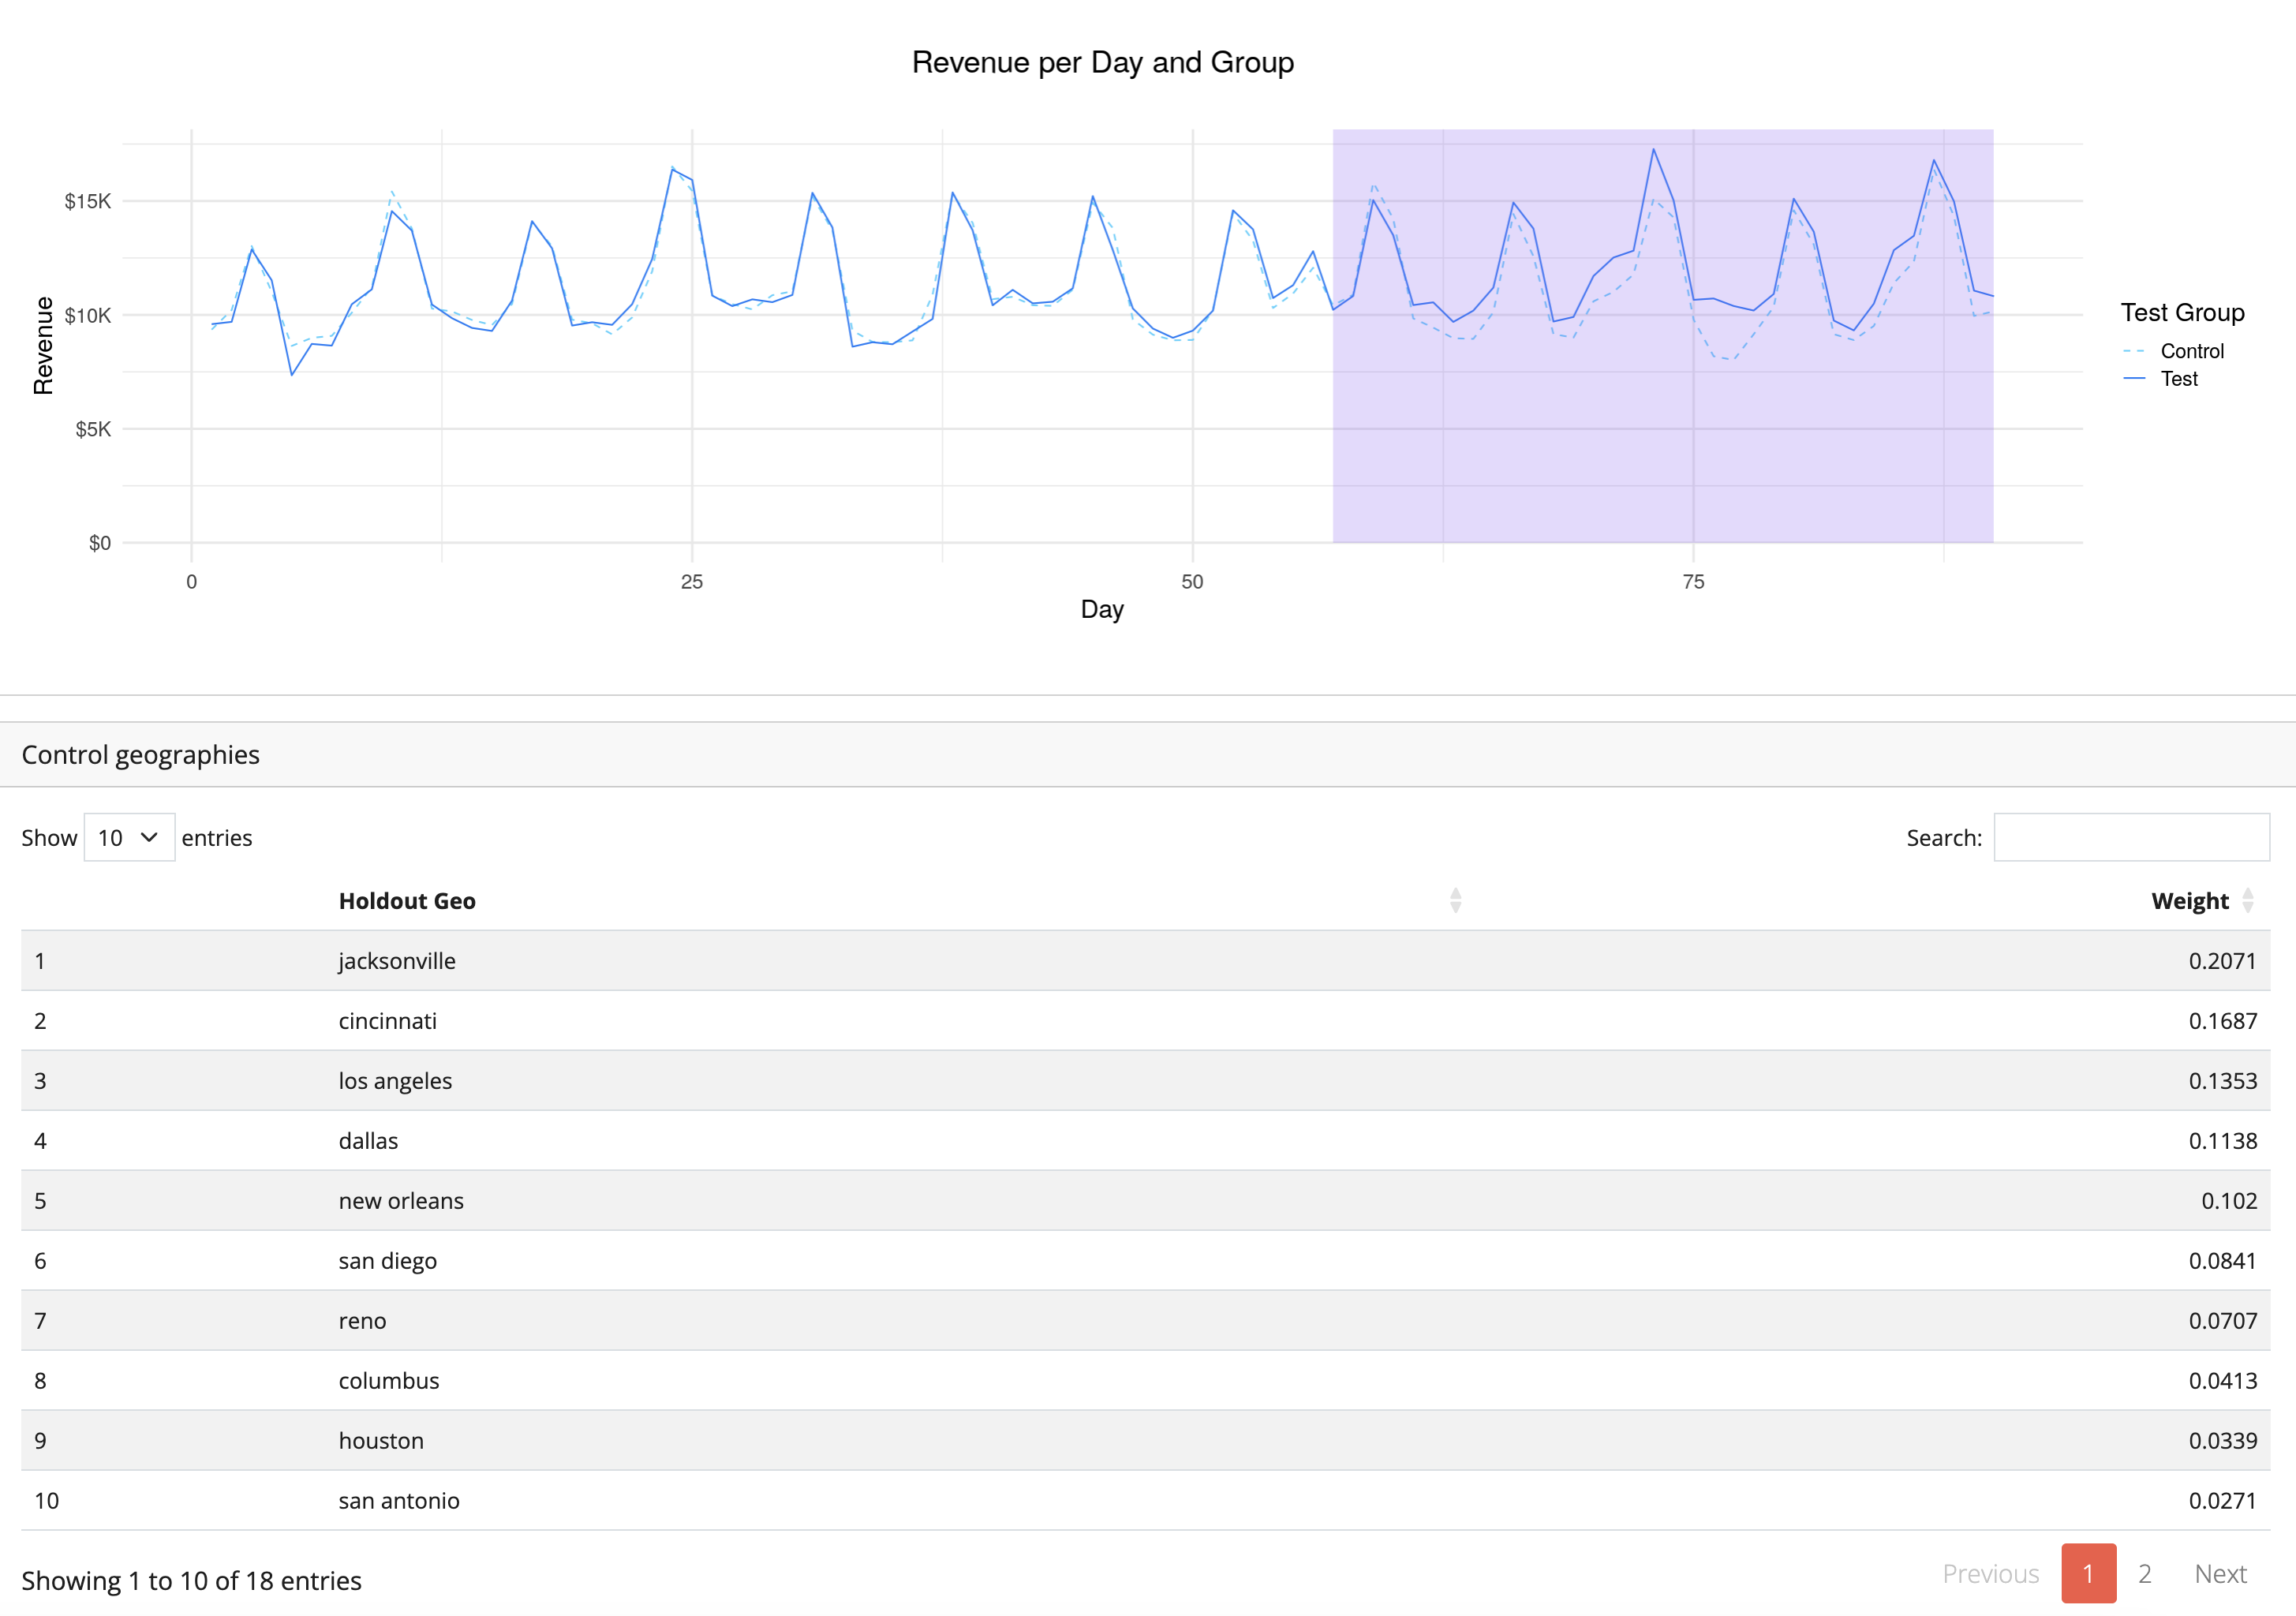Select the dallas geo cell
The image size is (2296, 1616).
tap(368, 1141)
